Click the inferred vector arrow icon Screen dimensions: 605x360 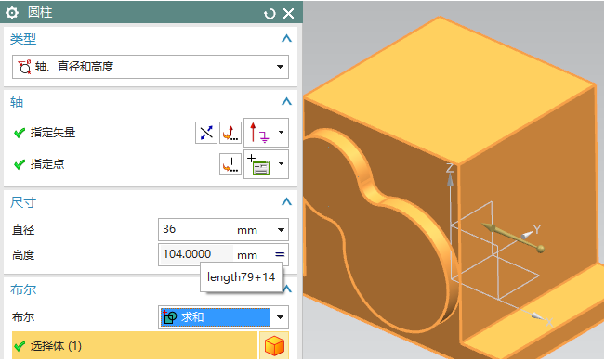[259, 133]
